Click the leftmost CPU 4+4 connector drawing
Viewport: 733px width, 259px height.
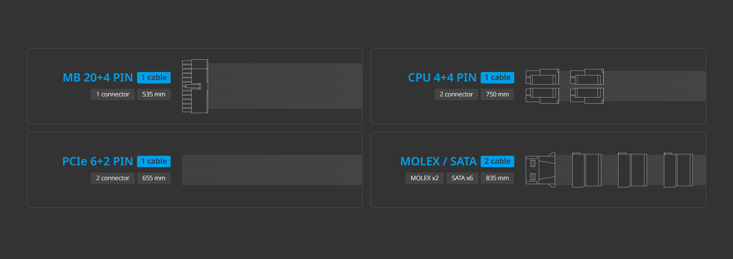542,86
